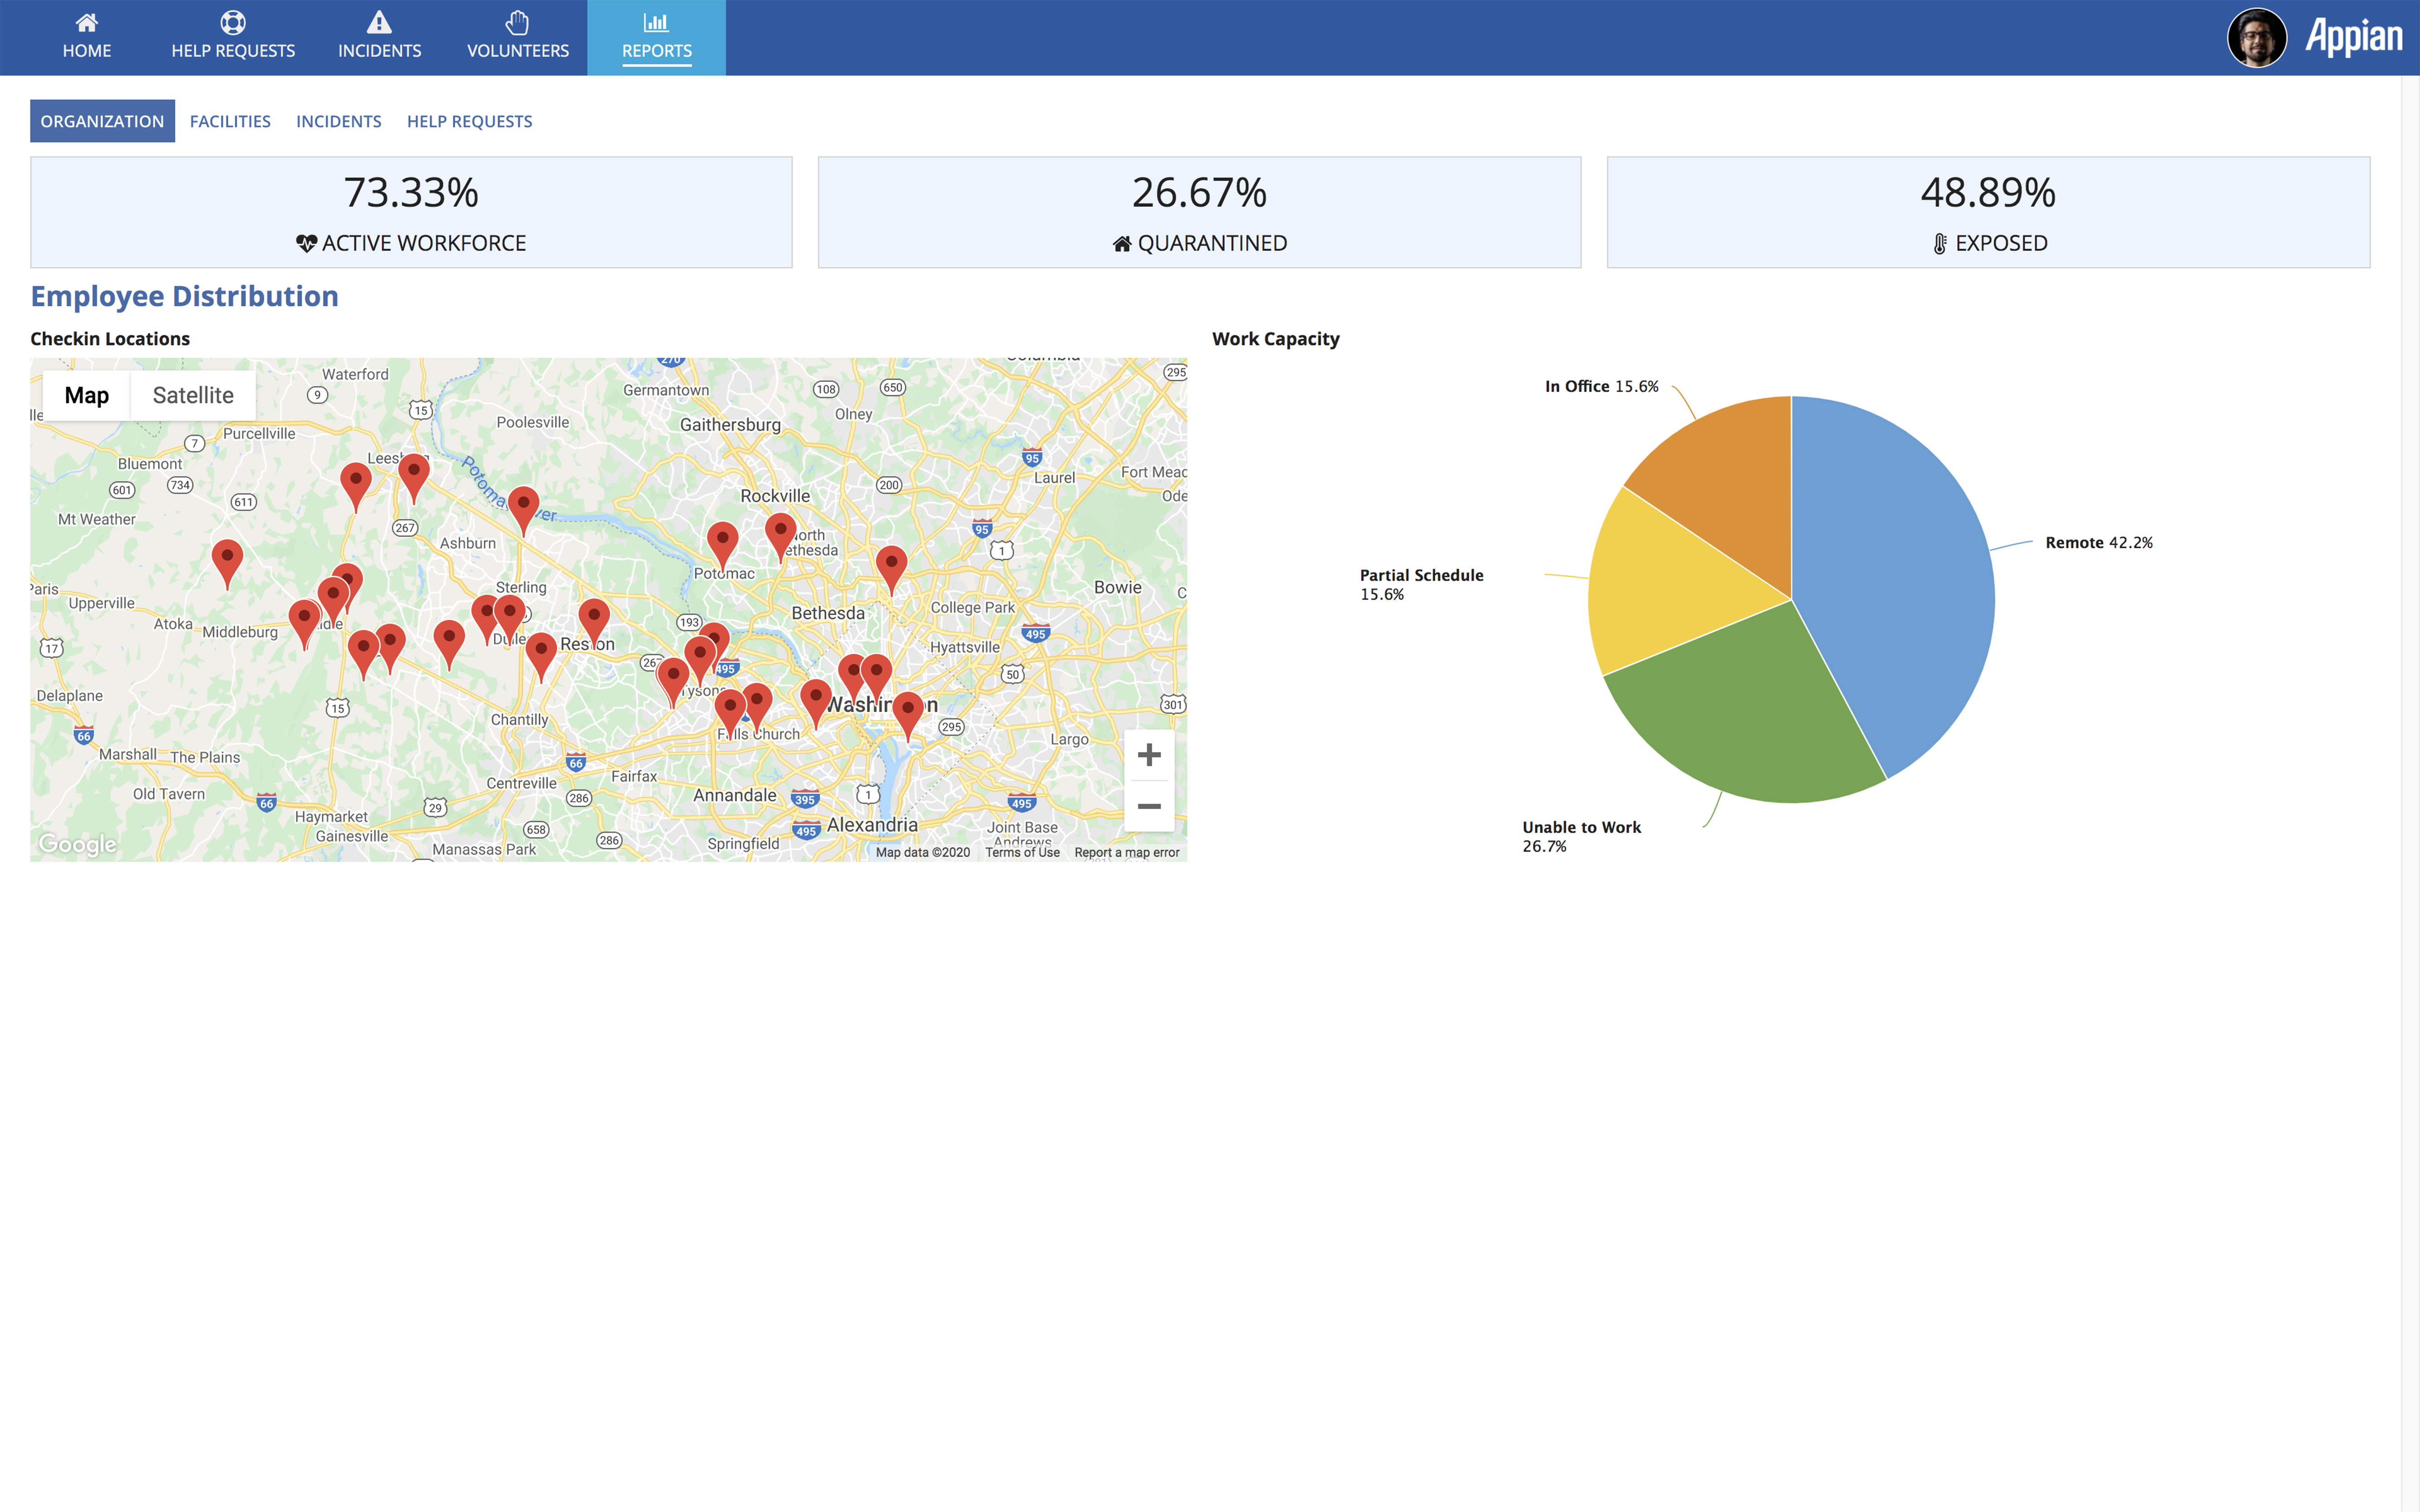This screenshot has height=1512, width=2420.
Task: Select the Map view type
Action: click(87, 395)
